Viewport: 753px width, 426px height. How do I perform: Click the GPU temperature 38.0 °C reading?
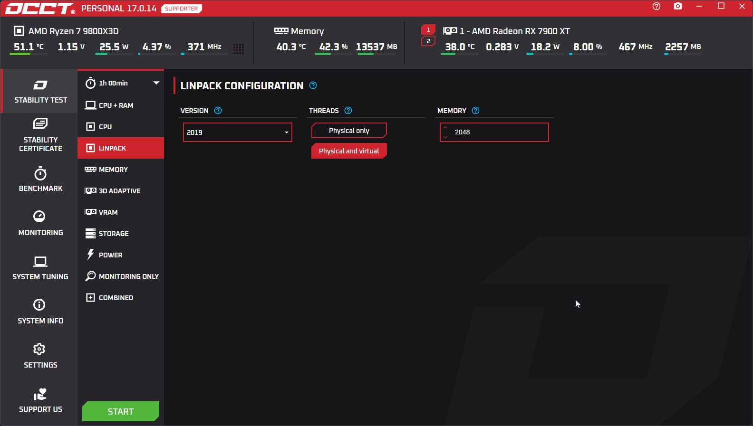point(460,47)
